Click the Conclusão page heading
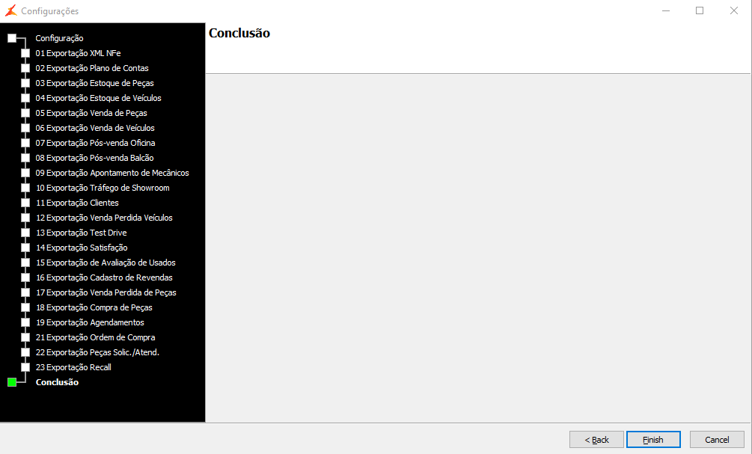 pos(239,33)
